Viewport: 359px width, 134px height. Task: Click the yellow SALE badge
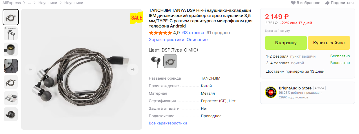(x=136, y=18)
